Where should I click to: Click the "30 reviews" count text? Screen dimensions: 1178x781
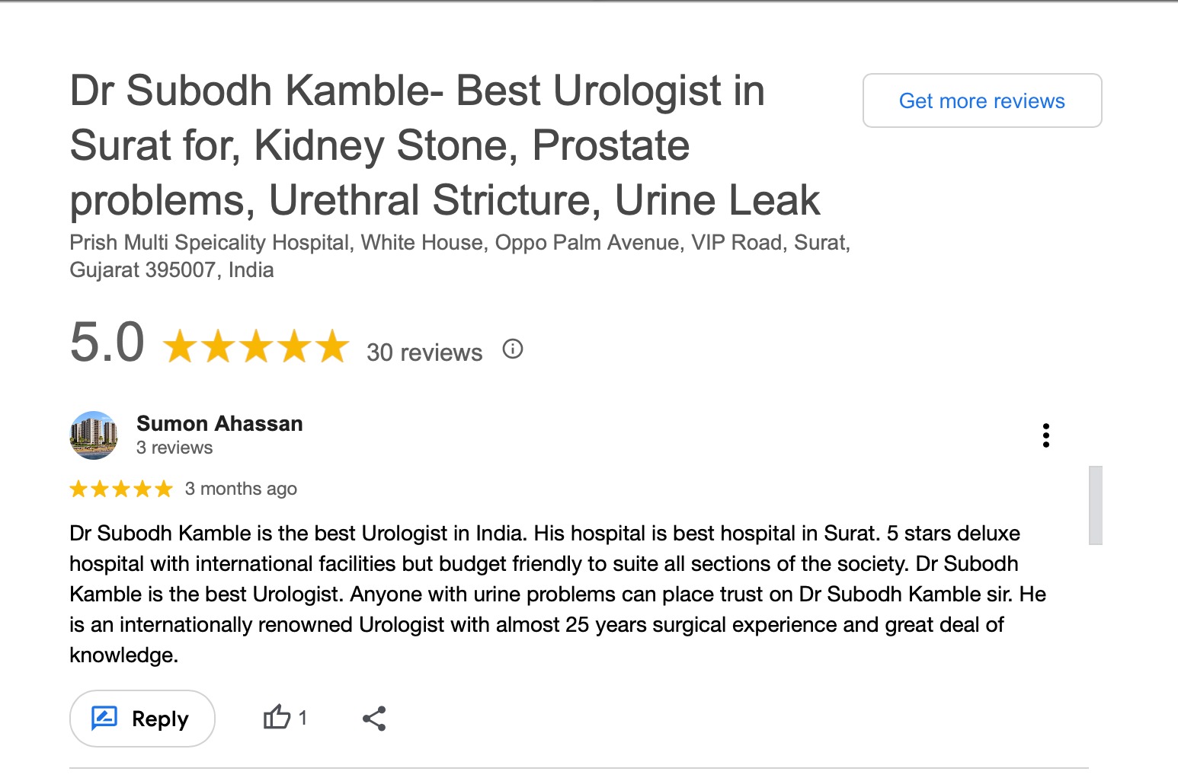coord(424,352)
